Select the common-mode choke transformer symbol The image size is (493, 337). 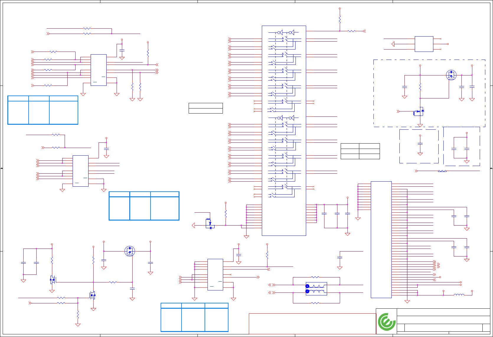coord(316,289)
